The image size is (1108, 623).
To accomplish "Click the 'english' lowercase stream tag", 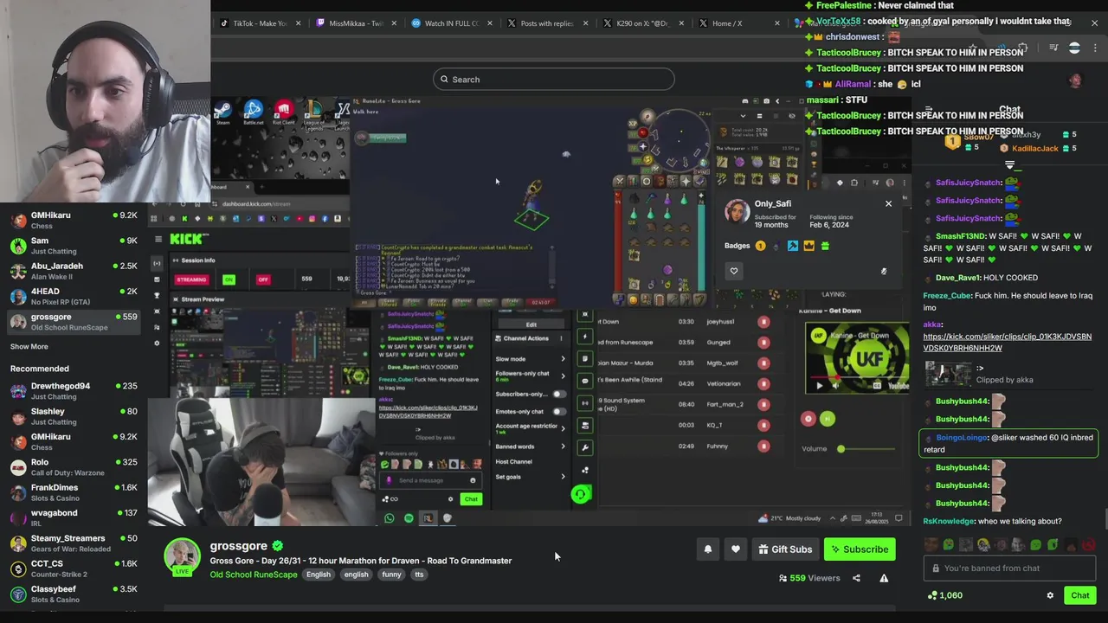I will [x=356, y=575].
